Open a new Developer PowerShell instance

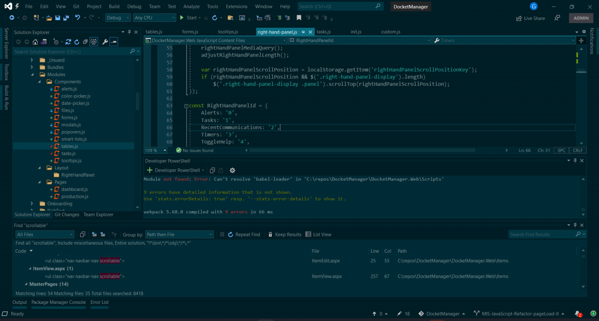(149, 170)
